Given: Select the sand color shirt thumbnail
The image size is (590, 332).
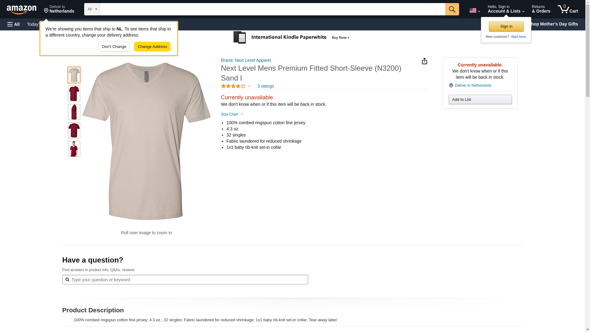Looking at the screenshot, I should pyautogui.click(x=74, y=75).
